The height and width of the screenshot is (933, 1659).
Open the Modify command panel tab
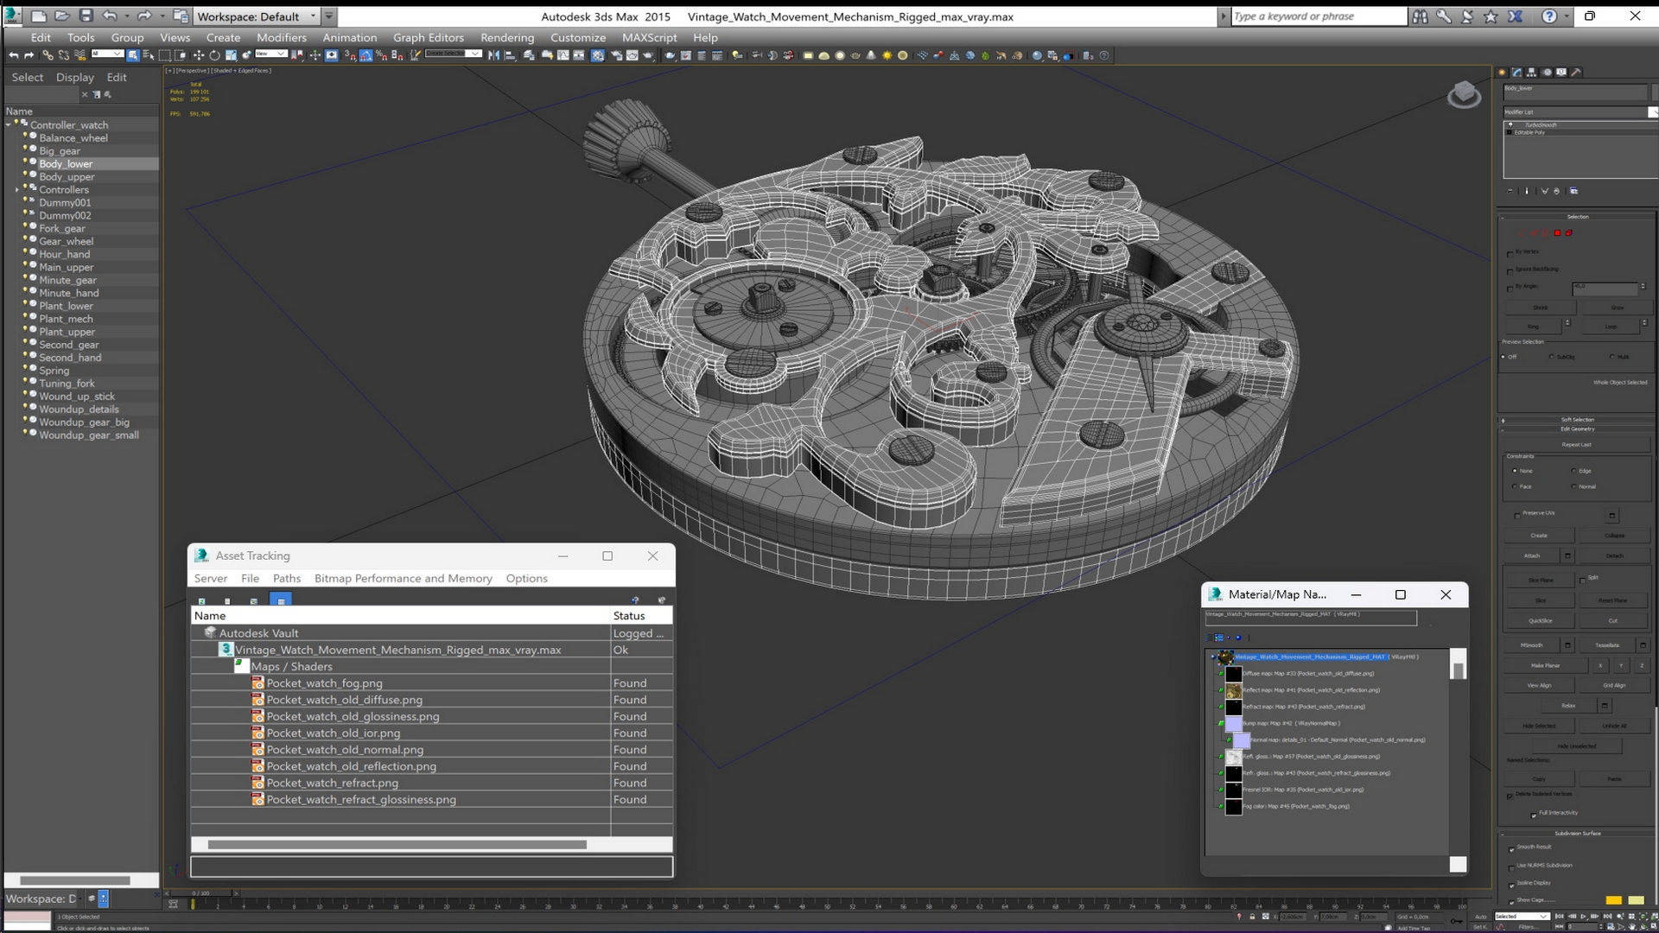coord(1517,73)
